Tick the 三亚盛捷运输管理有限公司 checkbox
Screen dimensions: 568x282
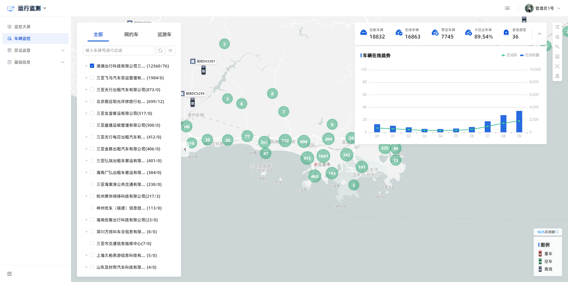pyautogui.click(x=92, y=125)
